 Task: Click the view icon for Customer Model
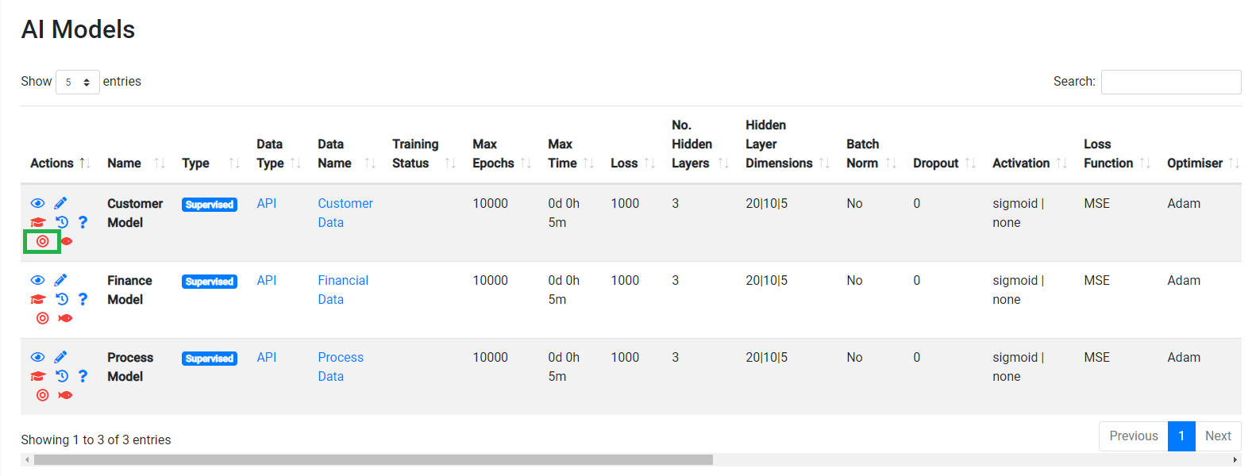point(37,202)
